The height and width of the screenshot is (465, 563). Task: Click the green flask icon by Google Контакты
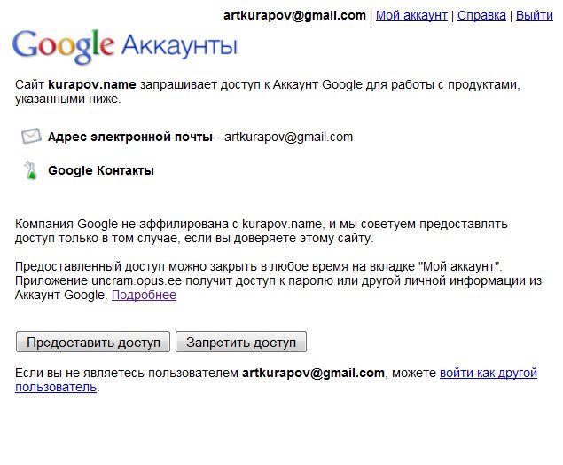[31, 170]
